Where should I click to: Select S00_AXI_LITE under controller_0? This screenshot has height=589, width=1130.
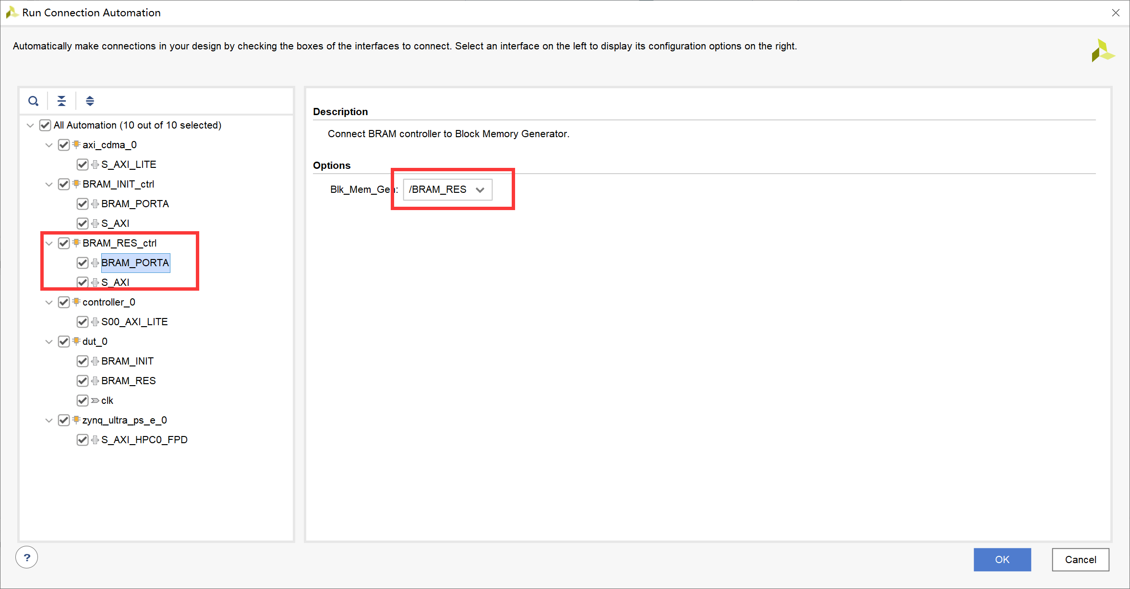pos(134,322)
